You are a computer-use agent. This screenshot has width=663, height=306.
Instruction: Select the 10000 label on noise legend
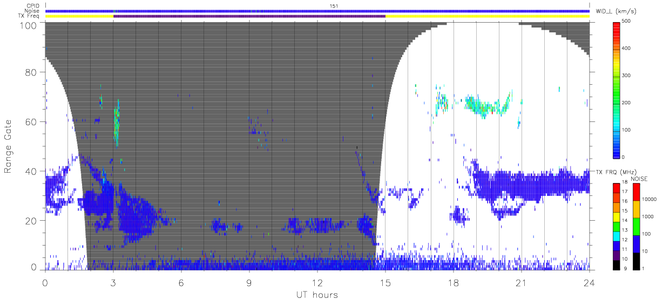(x=649, y=199)
